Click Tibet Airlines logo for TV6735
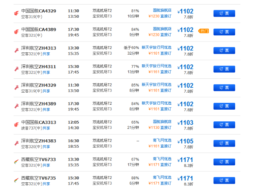This screenshot has width=265, height=191. tap(16, 180)
